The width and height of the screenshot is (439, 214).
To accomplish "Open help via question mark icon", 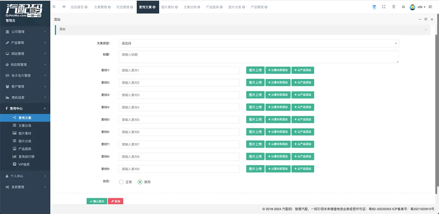I will tap(403, 7).
